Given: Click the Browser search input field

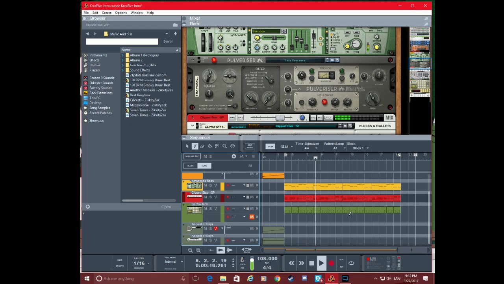Looking at the screenshot, I should 122,41.
